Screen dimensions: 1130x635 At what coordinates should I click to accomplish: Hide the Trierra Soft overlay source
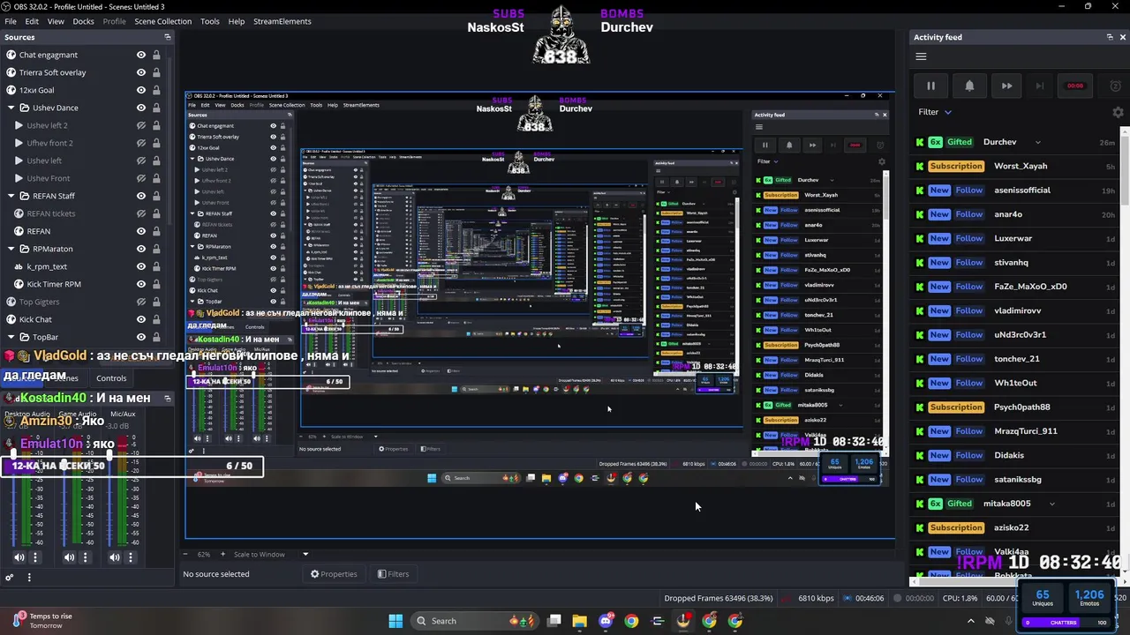click(140, 72)
